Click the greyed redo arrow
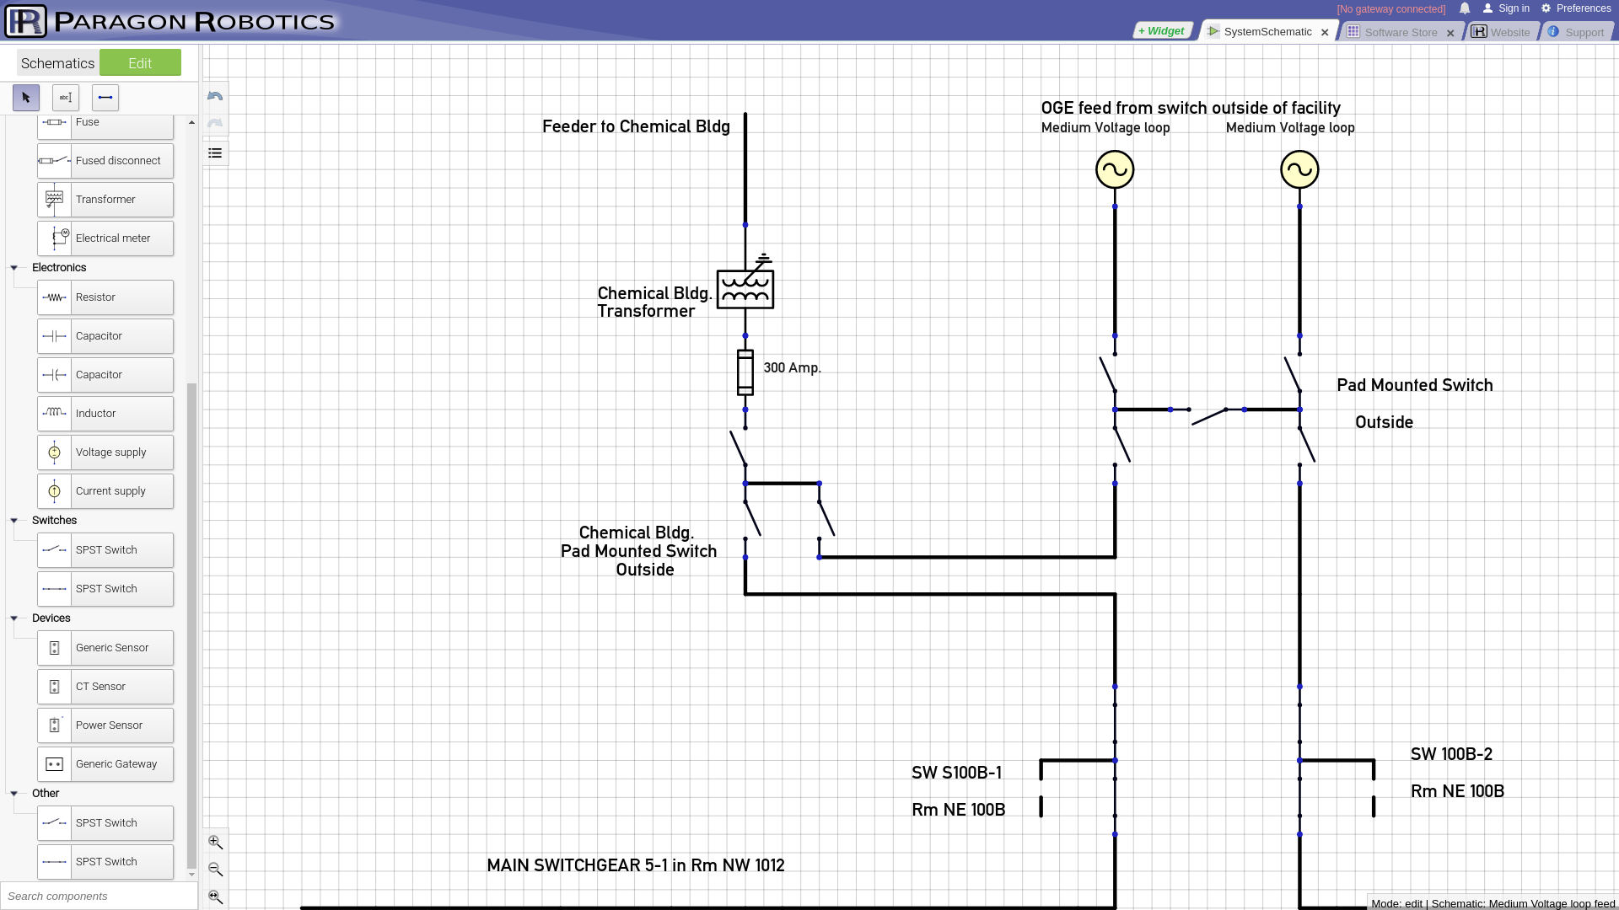The height and width of the screenshot is (910, 1619). (x=215, y=123)
